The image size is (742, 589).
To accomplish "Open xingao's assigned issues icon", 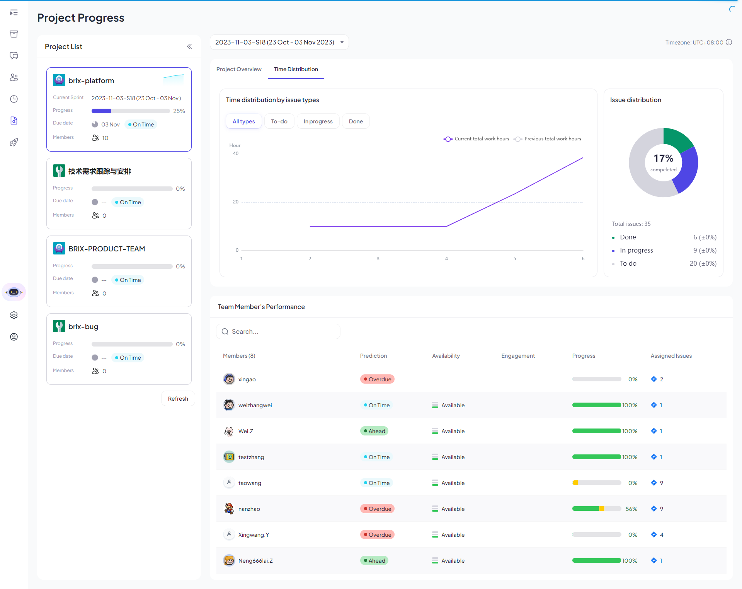I will tap(654, 379).
